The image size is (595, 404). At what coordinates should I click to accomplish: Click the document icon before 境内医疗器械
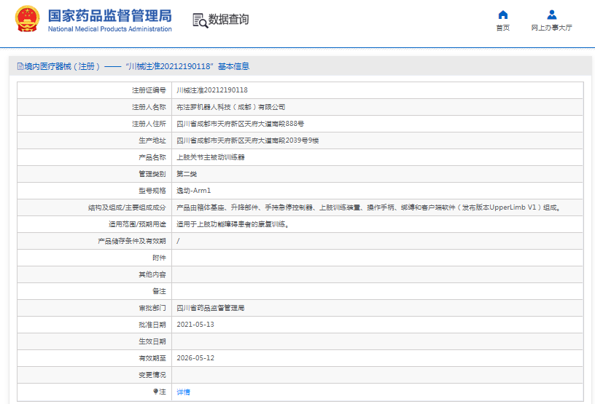[x=20, y=66]
